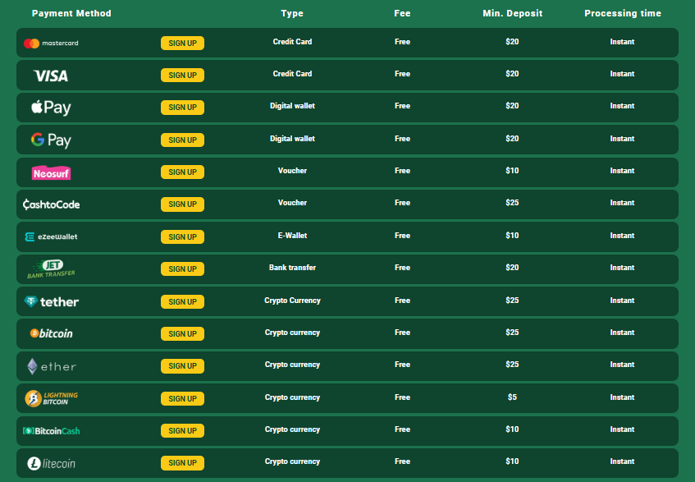Click the VISA logo

pyautogui.click(x=51, y=76)
